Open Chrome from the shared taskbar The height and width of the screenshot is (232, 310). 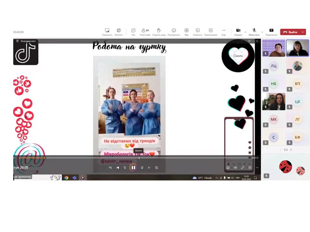(67, 178)
